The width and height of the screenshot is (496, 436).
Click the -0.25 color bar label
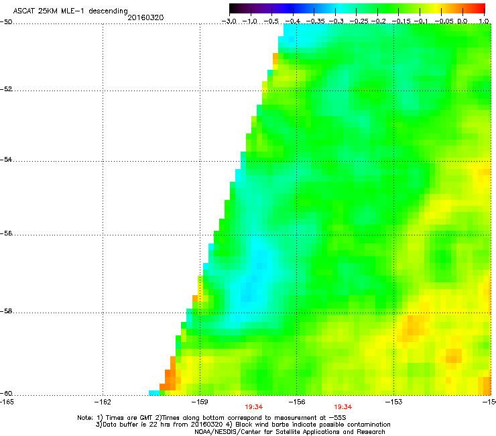point(359,21)
